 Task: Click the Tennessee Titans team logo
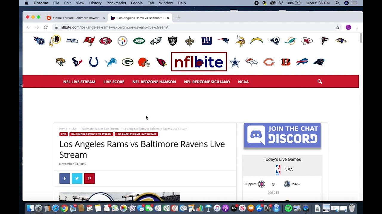point(39,41)
